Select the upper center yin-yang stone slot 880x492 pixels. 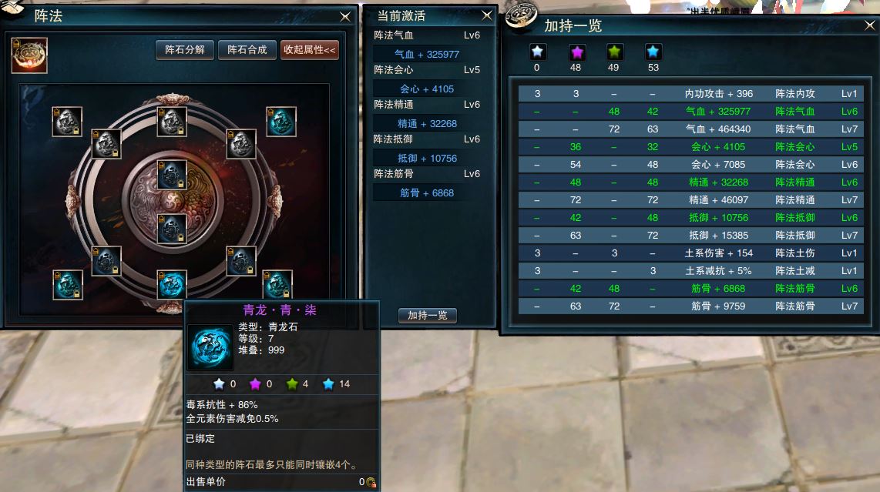click(172, 175)
